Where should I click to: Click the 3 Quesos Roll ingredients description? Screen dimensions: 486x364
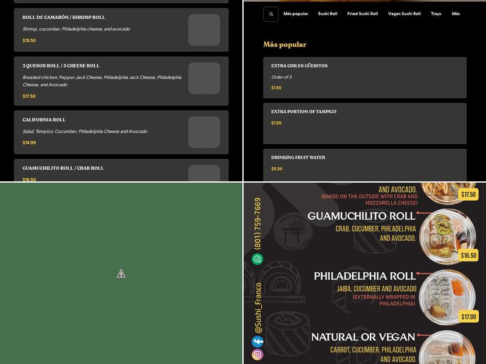(x=102, y=81)
